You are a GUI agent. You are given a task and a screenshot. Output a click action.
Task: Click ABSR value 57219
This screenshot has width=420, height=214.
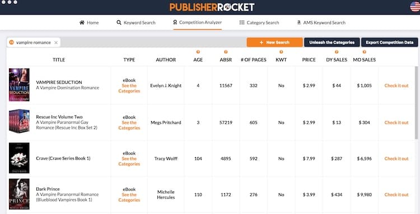(x=226, y=123)
